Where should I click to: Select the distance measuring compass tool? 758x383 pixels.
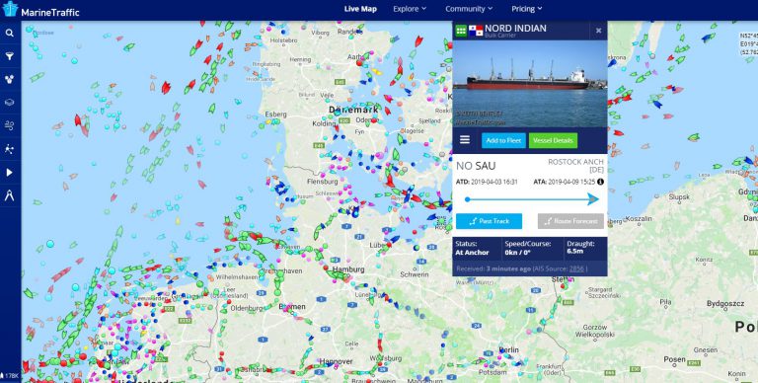coord(10,195)
